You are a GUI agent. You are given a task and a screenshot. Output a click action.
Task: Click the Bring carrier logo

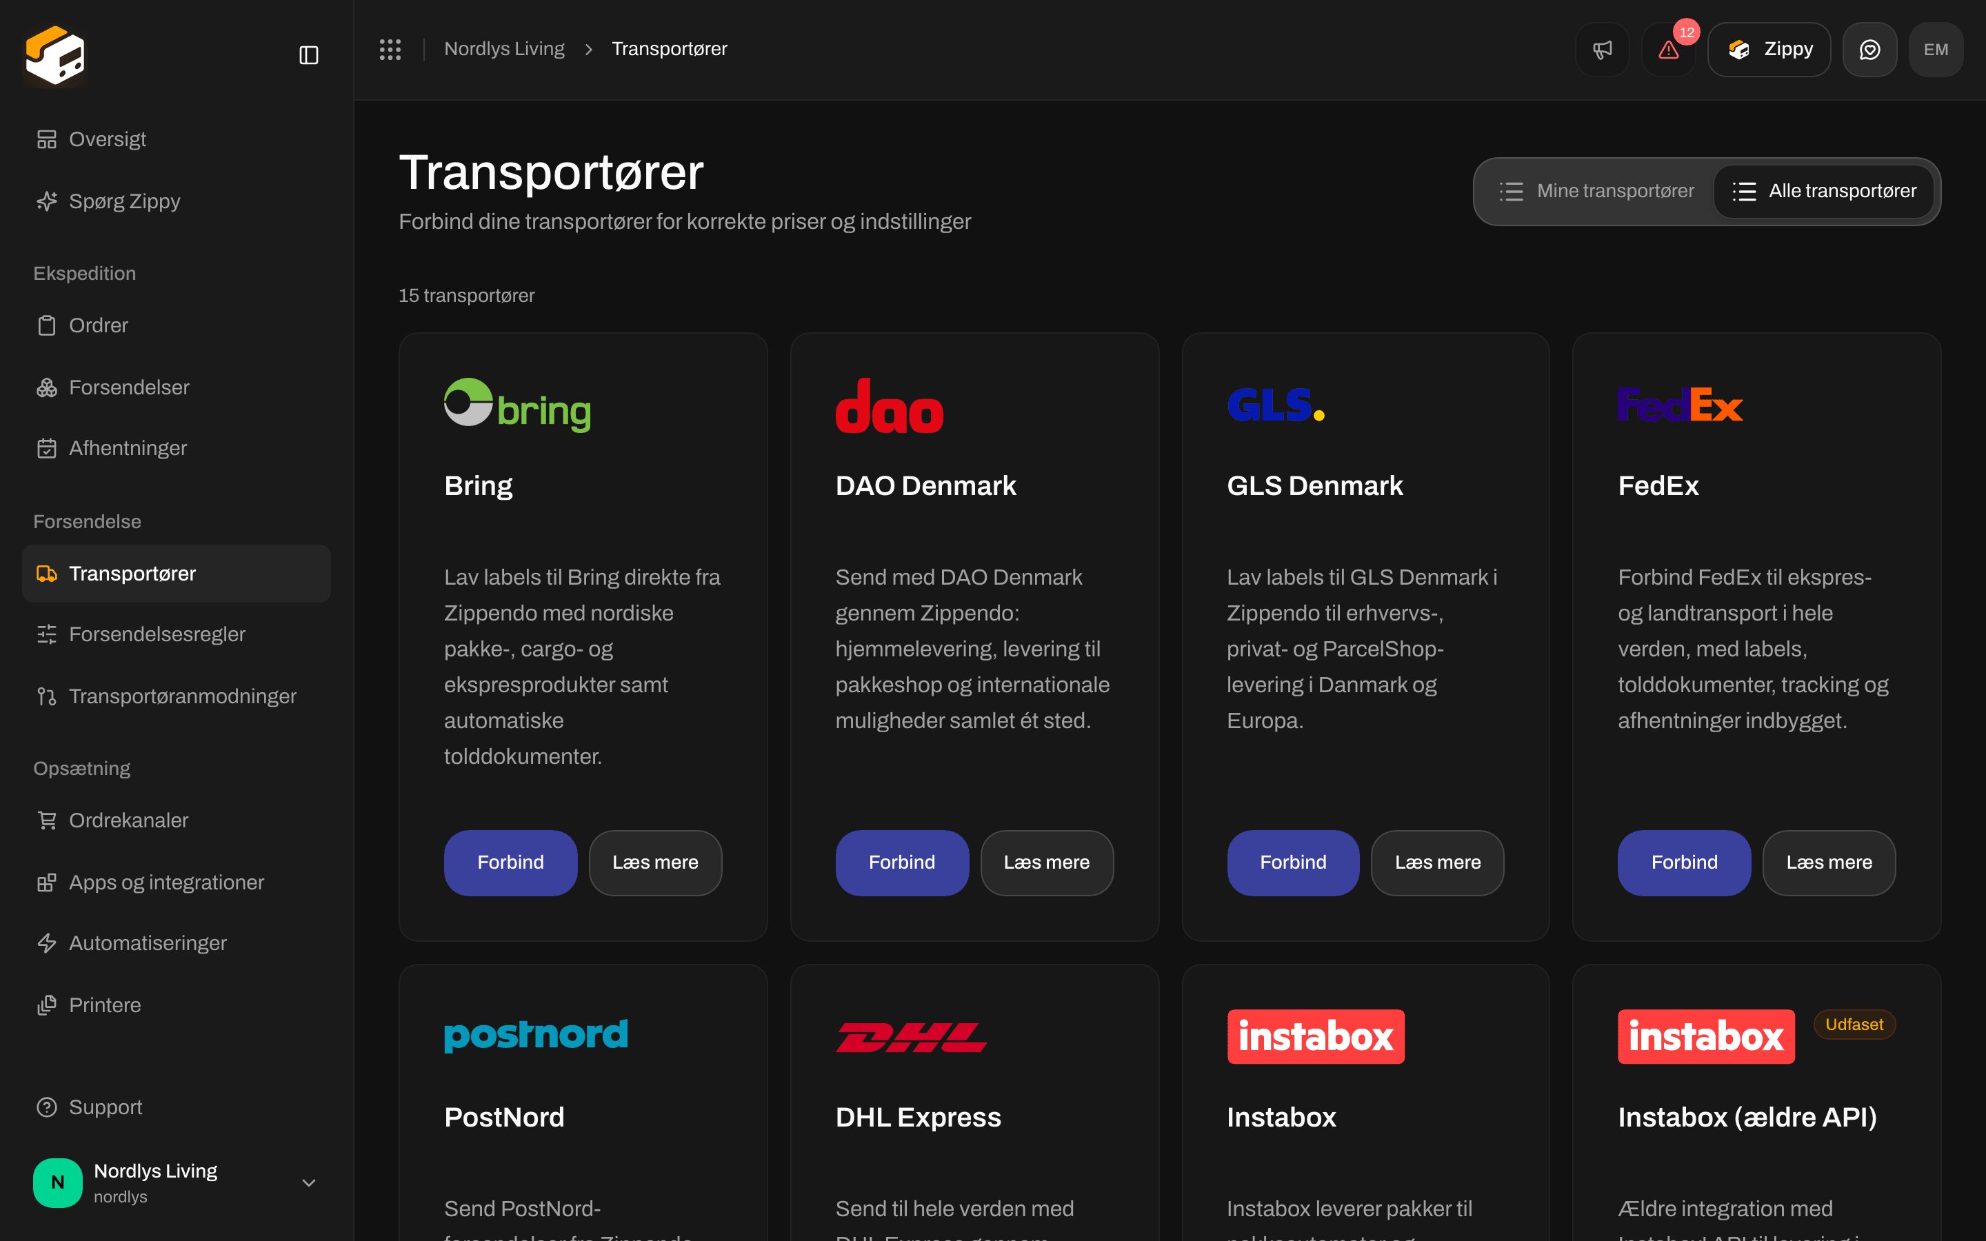517,405
